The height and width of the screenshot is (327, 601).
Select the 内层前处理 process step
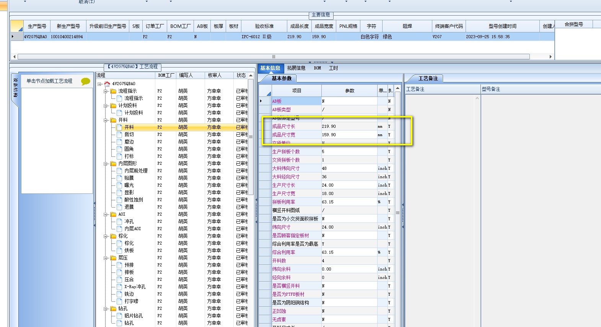point(136,171)
